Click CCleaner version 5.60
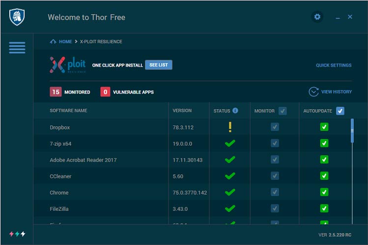This screenshot has width=368, height=245. [x=178, y=176]
